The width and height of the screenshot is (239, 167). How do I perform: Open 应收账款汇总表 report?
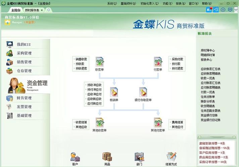click(x=210, y=69)
